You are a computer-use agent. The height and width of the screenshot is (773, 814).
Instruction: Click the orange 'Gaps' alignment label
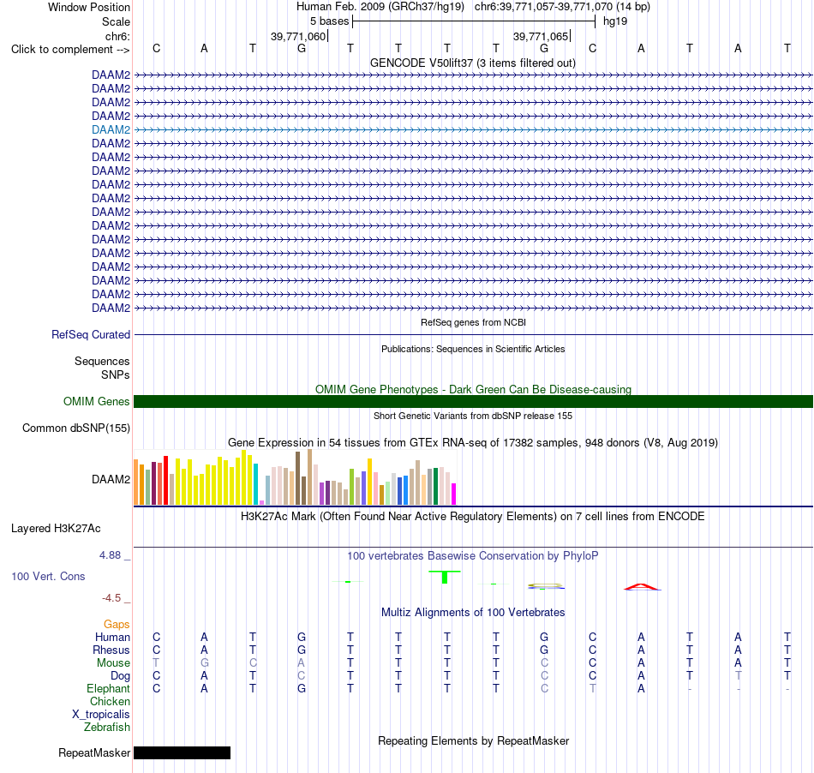pos(117,624)
